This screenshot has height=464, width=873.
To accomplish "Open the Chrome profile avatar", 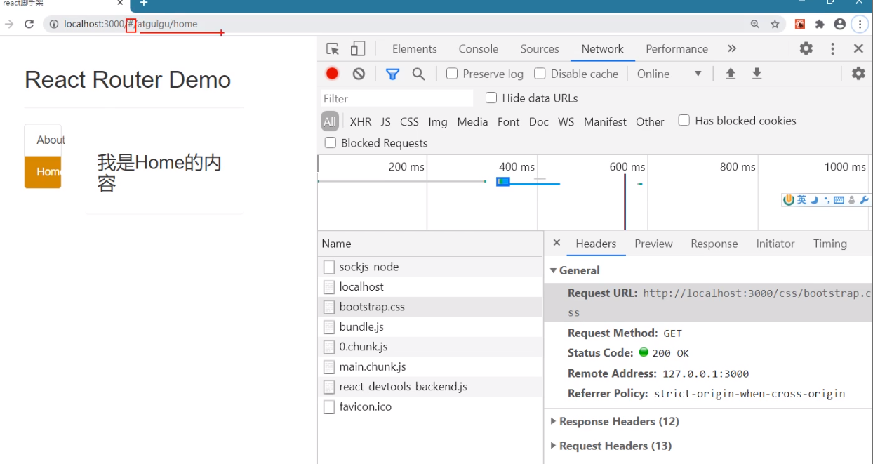I will coord(839,24).
